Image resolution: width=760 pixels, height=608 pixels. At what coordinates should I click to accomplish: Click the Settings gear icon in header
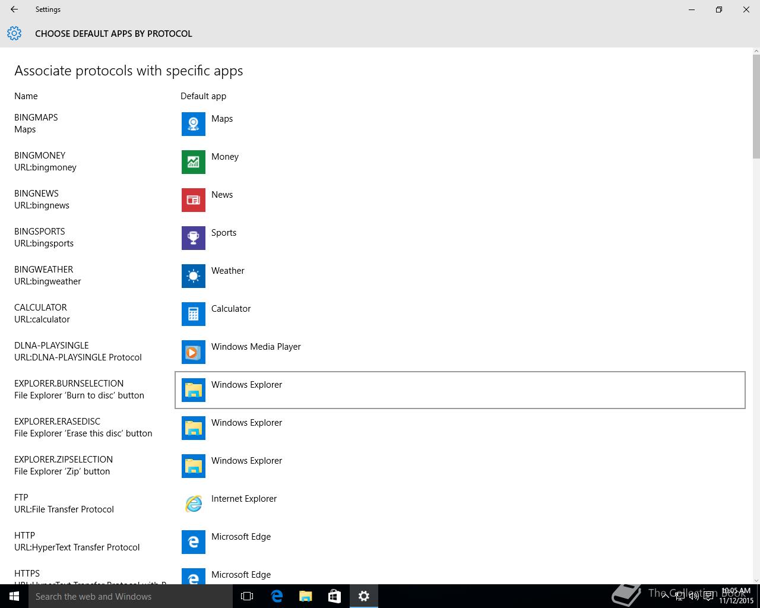(14, 33)
